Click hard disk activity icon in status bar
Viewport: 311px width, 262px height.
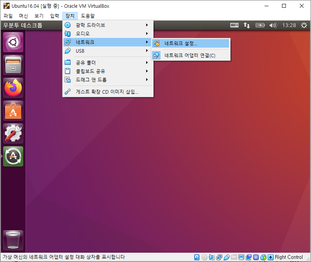click(197, 257)
